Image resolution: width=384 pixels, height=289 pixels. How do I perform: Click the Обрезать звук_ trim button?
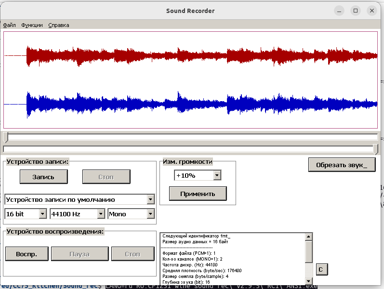click(342, 165)
